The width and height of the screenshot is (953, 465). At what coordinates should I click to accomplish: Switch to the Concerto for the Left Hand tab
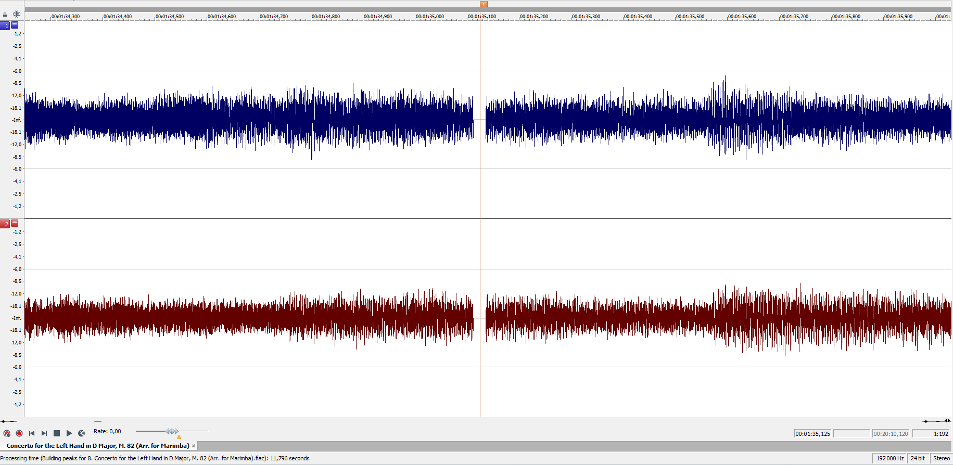[x=98, y=446]
